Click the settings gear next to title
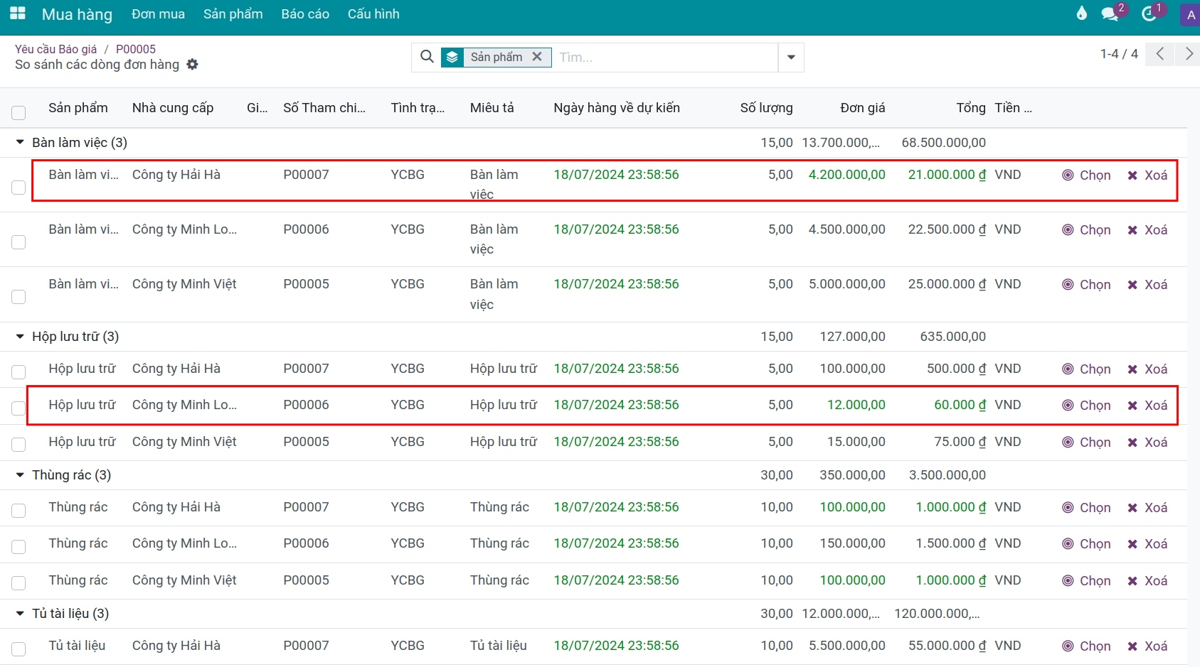 tap(192, 65)
